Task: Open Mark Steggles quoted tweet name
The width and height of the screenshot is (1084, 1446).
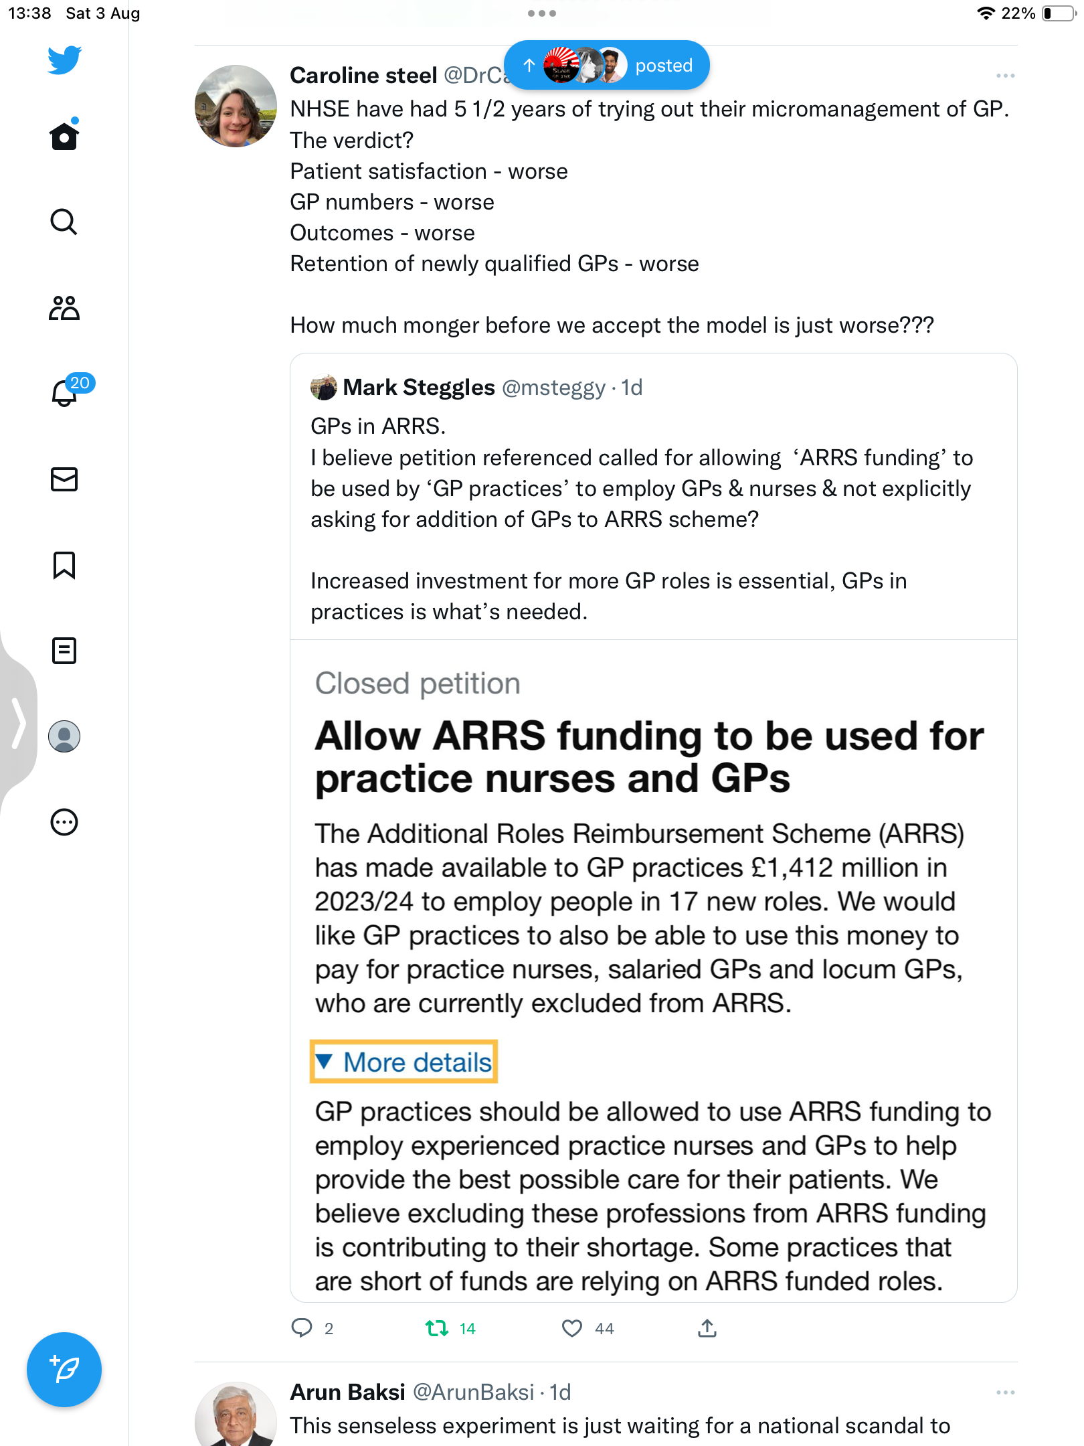Action: [419, 388]
